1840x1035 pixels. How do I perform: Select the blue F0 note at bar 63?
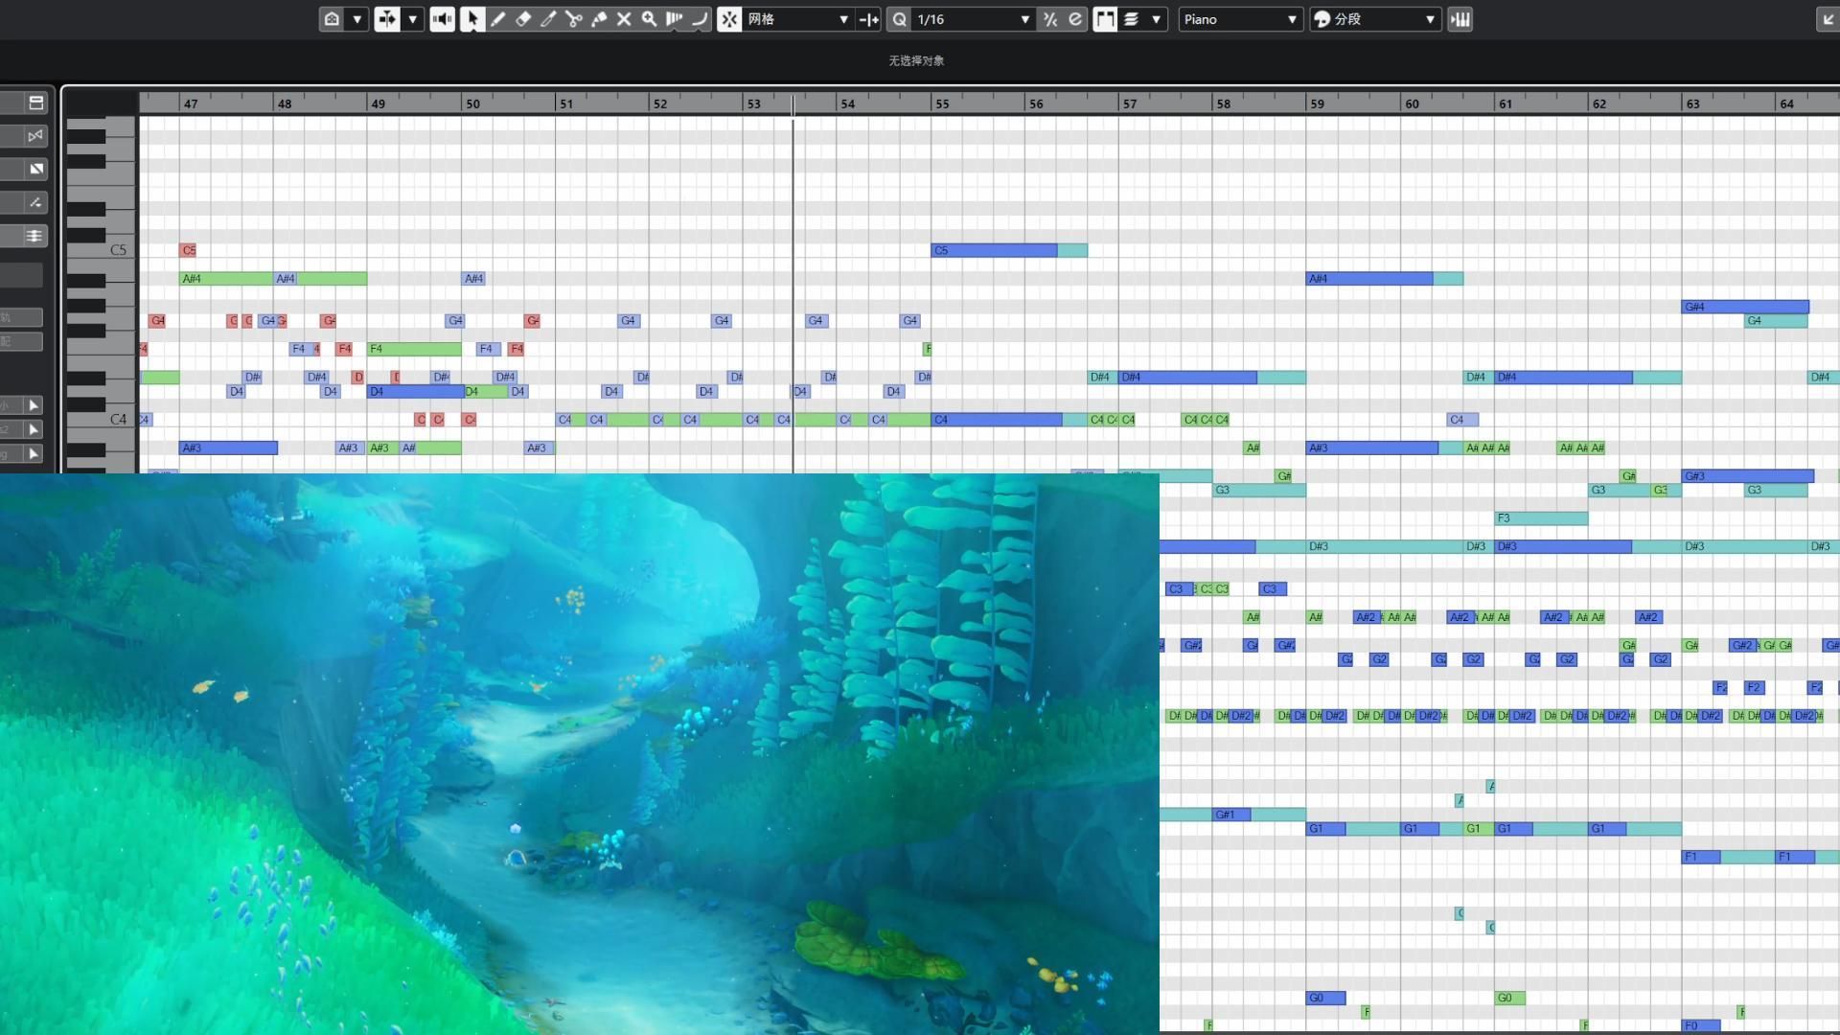[1701, 1025]
